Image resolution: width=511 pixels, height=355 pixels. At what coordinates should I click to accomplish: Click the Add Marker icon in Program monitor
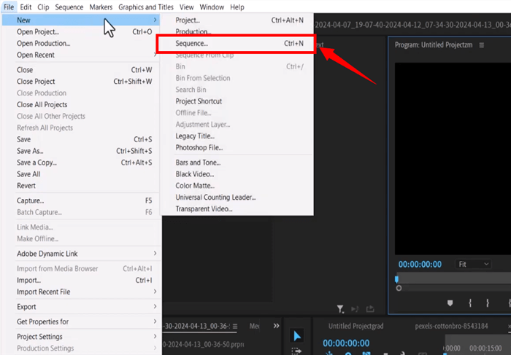click(x=450, y=303)
